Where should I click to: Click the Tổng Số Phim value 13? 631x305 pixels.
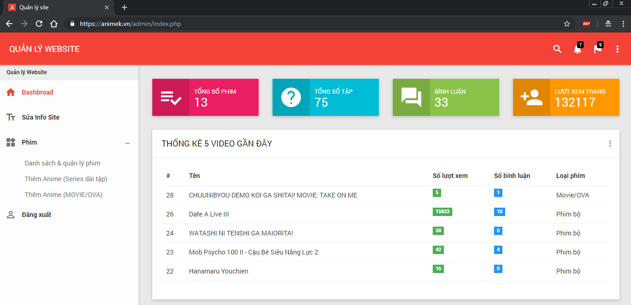tap(201, 102)
